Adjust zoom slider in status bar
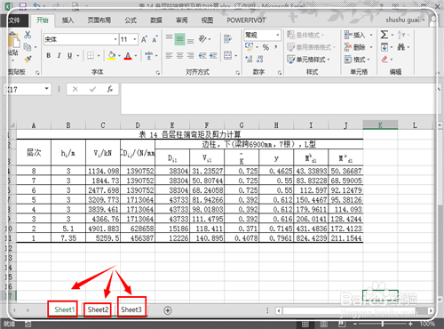This screenshot has width=444, height=329. click(383, 324)
